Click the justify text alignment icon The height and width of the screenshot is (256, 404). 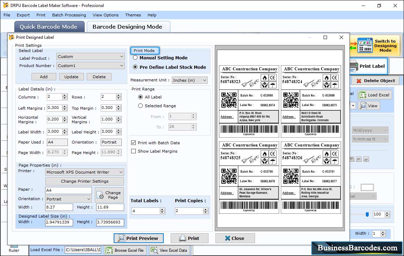point(366,159)
